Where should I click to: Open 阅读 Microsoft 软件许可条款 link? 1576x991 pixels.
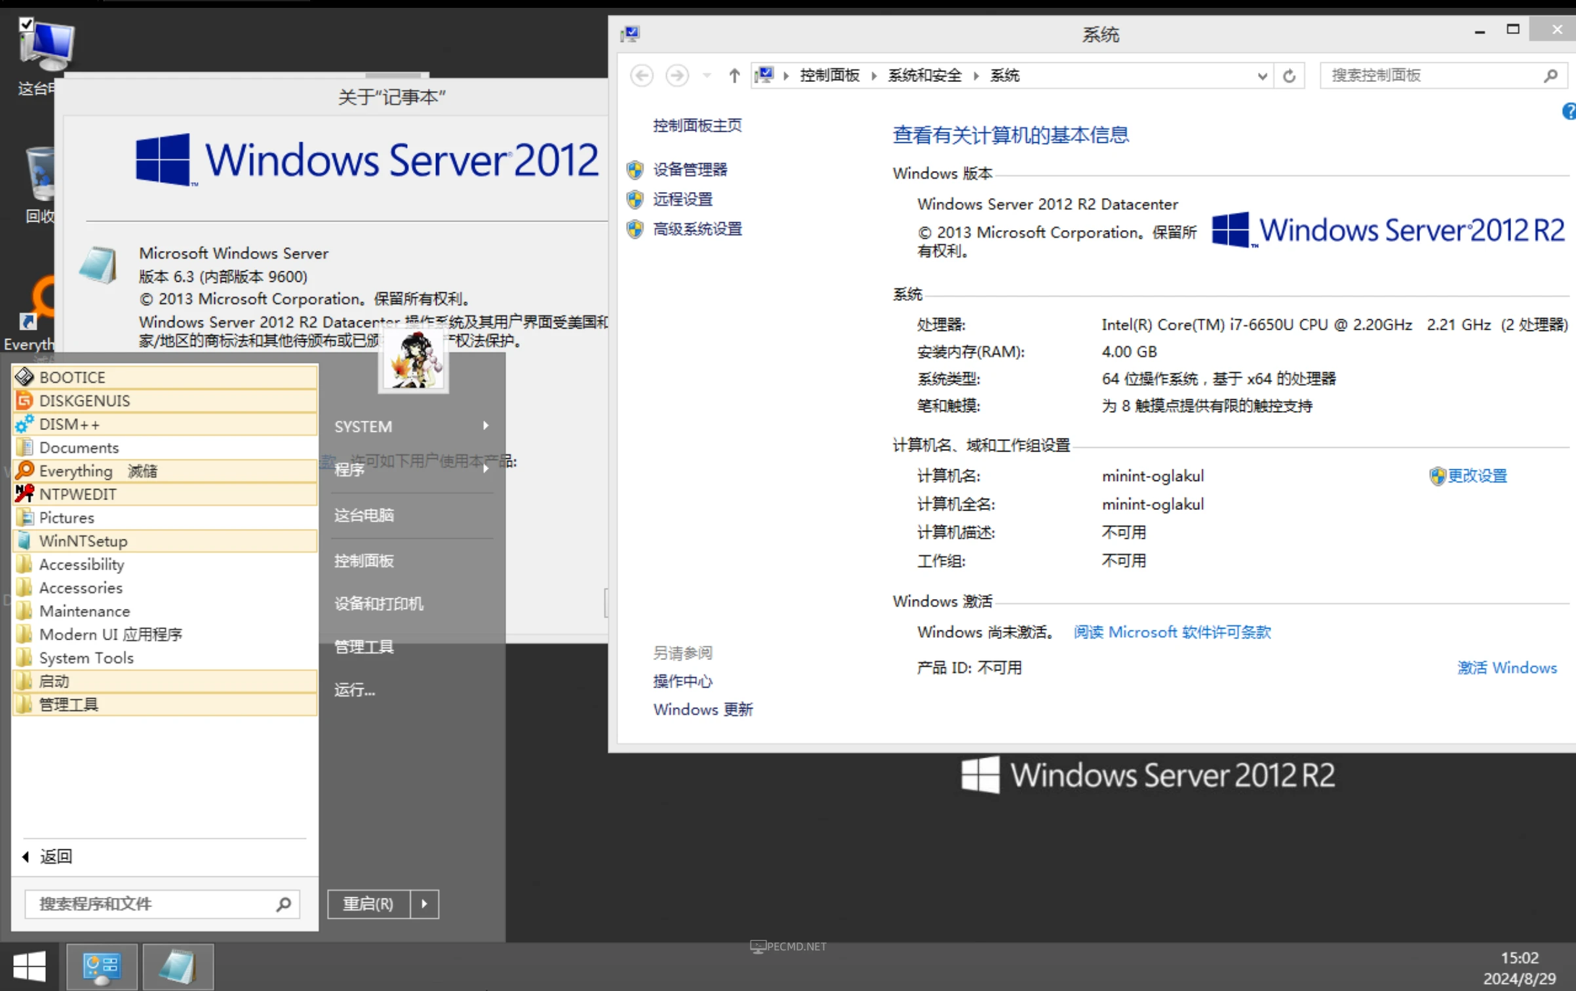pos(1172,632)
